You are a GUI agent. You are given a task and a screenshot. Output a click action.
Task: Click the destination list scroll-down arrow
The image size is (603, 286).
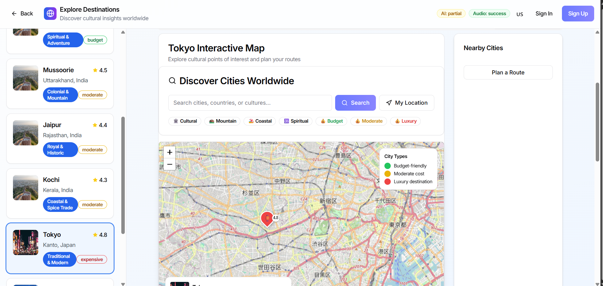123,284
